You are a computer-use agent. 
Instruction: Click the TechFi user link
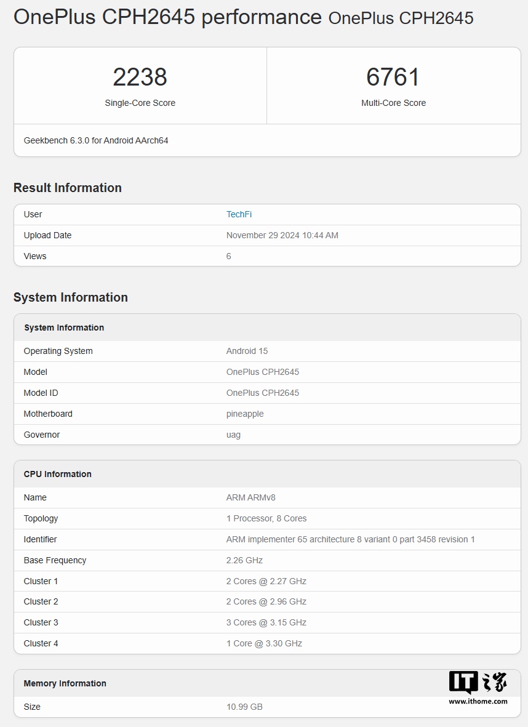[239, 214]
